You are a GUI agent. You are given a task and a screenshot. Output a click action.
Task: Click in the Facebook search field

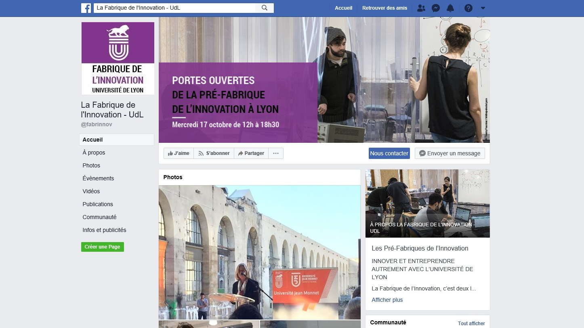(x=174, y=8)
